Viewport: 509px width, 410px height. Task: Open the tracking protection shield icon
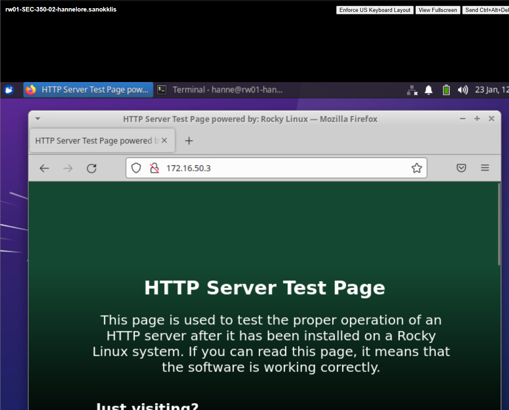[x=136, y=168]
